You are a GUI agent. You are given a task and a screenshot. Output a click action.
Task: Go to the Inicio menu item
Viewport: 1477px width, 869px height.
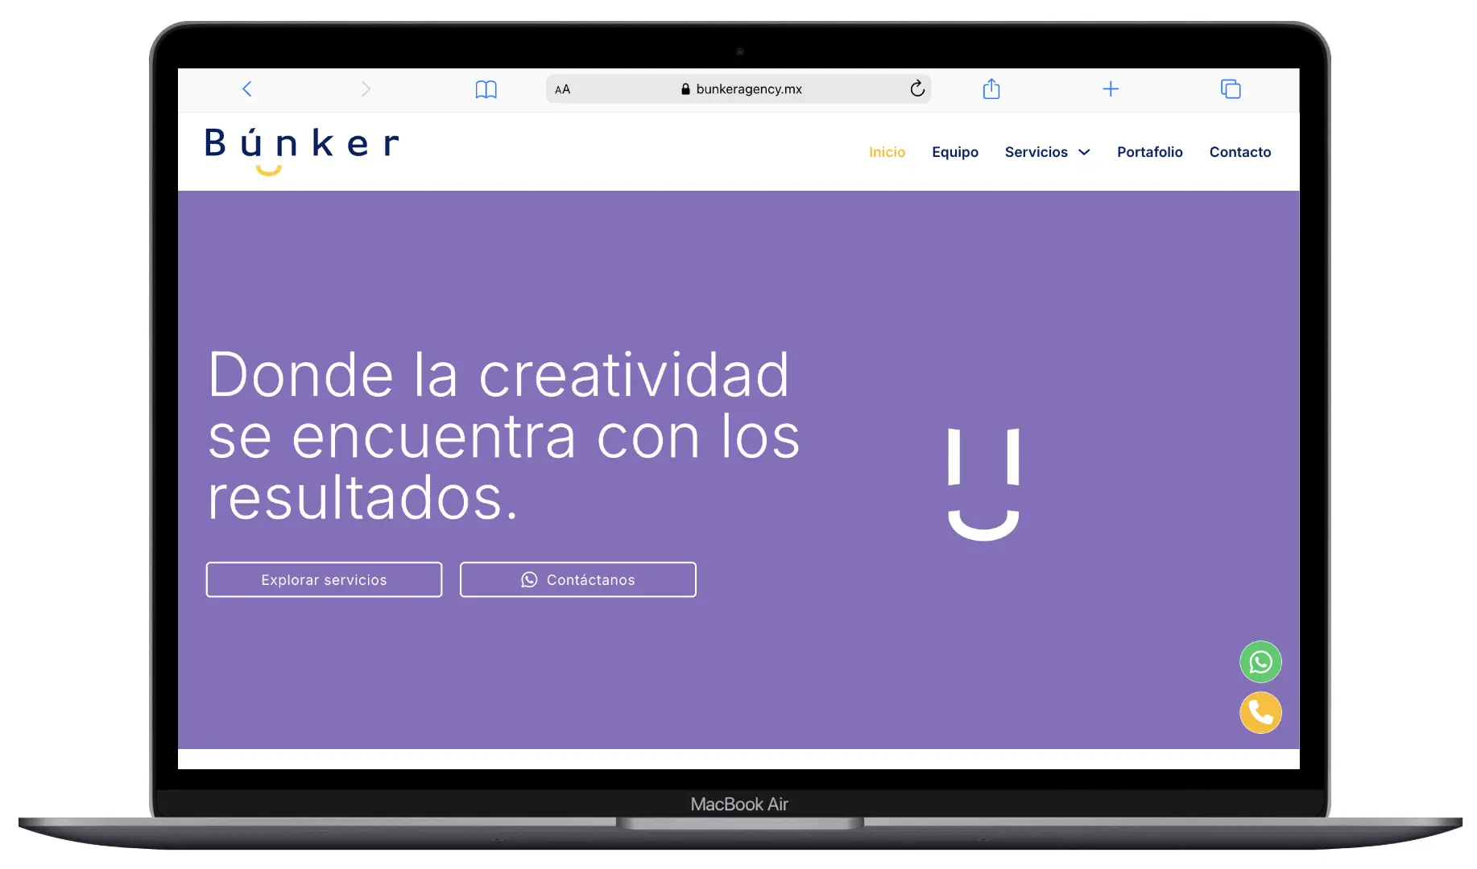tap(887, 152)
